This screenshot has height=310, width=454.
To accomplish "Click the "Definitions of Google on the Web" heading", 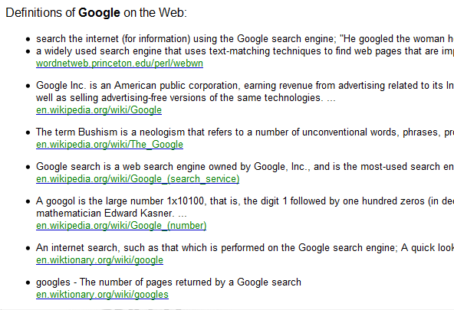I will tap(97, 13).
